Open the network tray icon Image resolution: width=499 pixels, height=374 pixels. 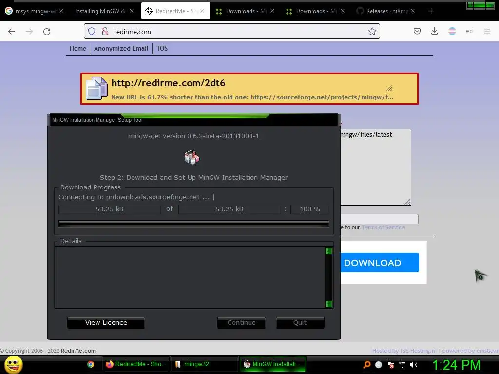click(402, 365)
